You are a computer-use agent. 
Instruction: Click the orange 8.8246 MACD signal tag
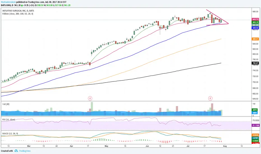click(x=255, y=135)
